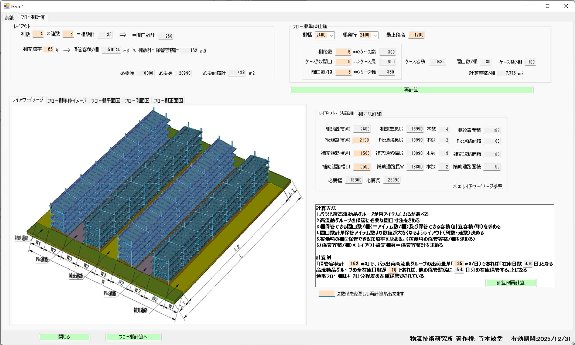Click the Form1 window icon
Screen dimensions: 575x345
pos(6,6)
